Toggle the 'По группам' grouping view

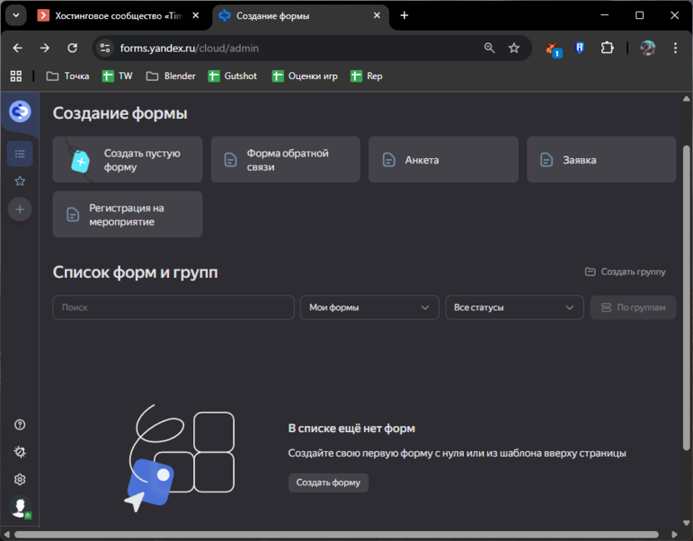pos(633,307)
